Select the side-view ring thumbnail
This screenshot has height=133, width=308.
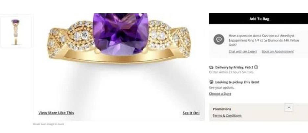pyautogui.click(x=16, y=32)
